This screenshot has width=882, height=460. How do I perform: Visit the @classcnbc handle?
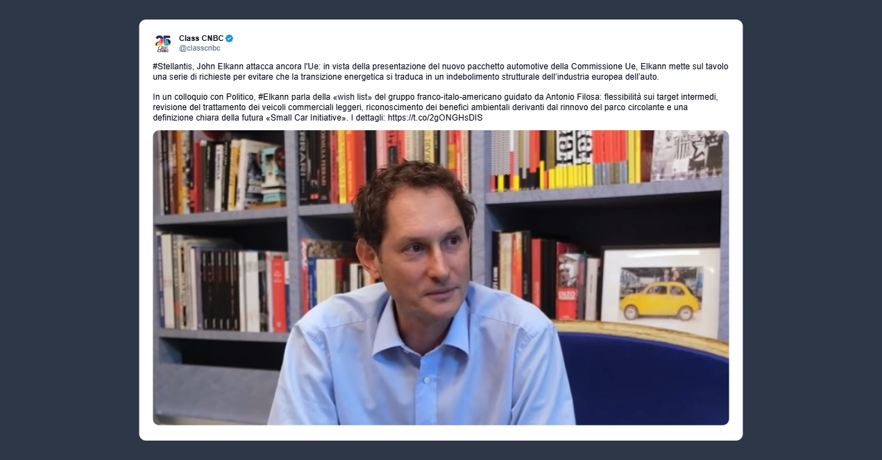[199, 48]
